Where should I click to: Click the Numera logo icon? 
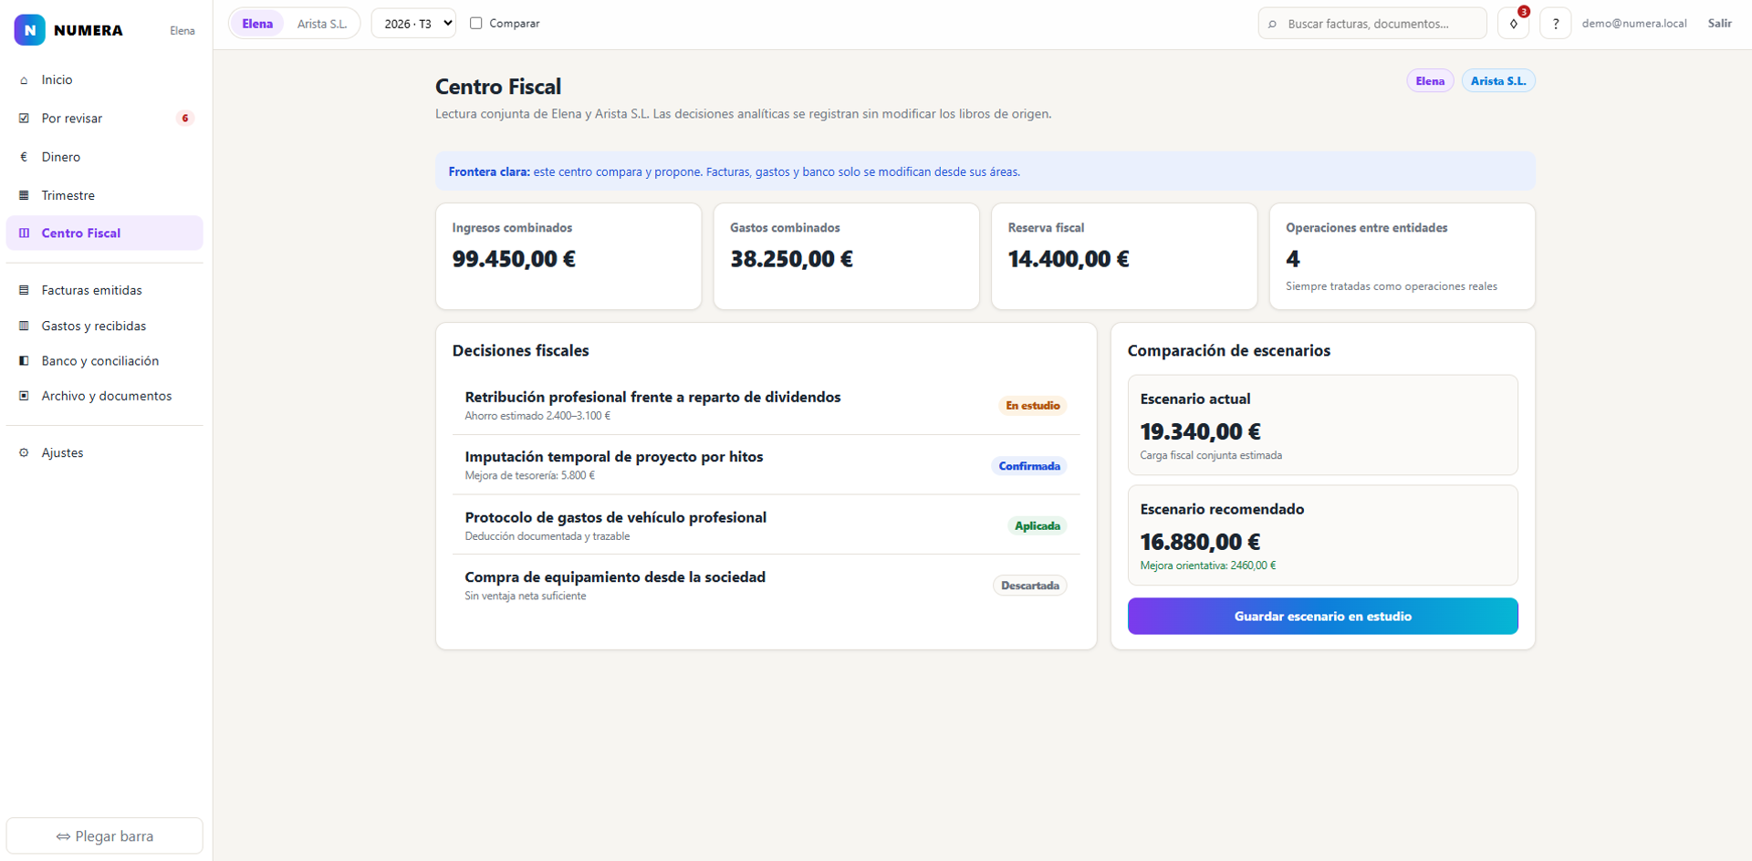[x=29, y=30]
